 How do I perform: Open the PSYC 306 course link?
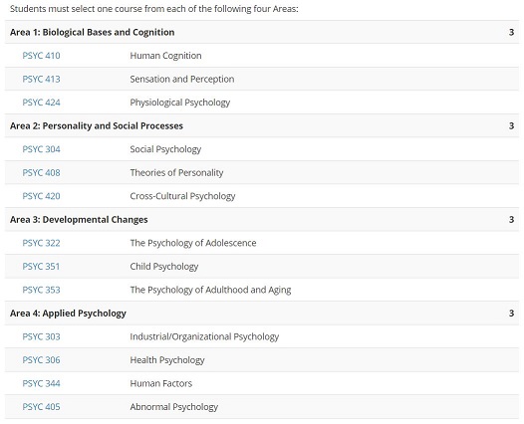[41, 360]
